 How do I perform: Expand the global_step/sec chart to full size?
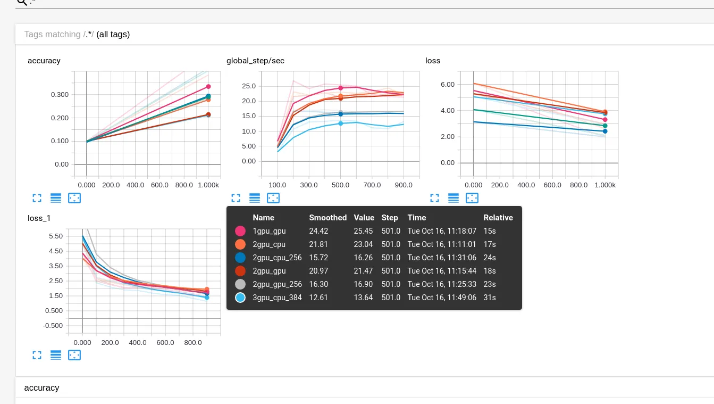coord(236,198)
